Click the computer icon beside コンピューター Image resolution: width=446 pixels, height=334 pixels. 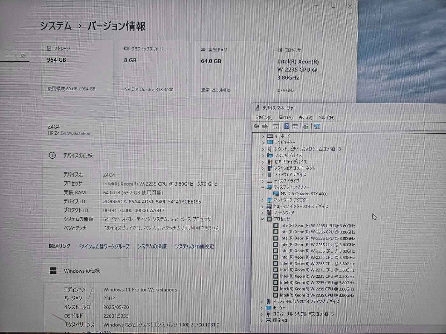[x=270, y=142]
